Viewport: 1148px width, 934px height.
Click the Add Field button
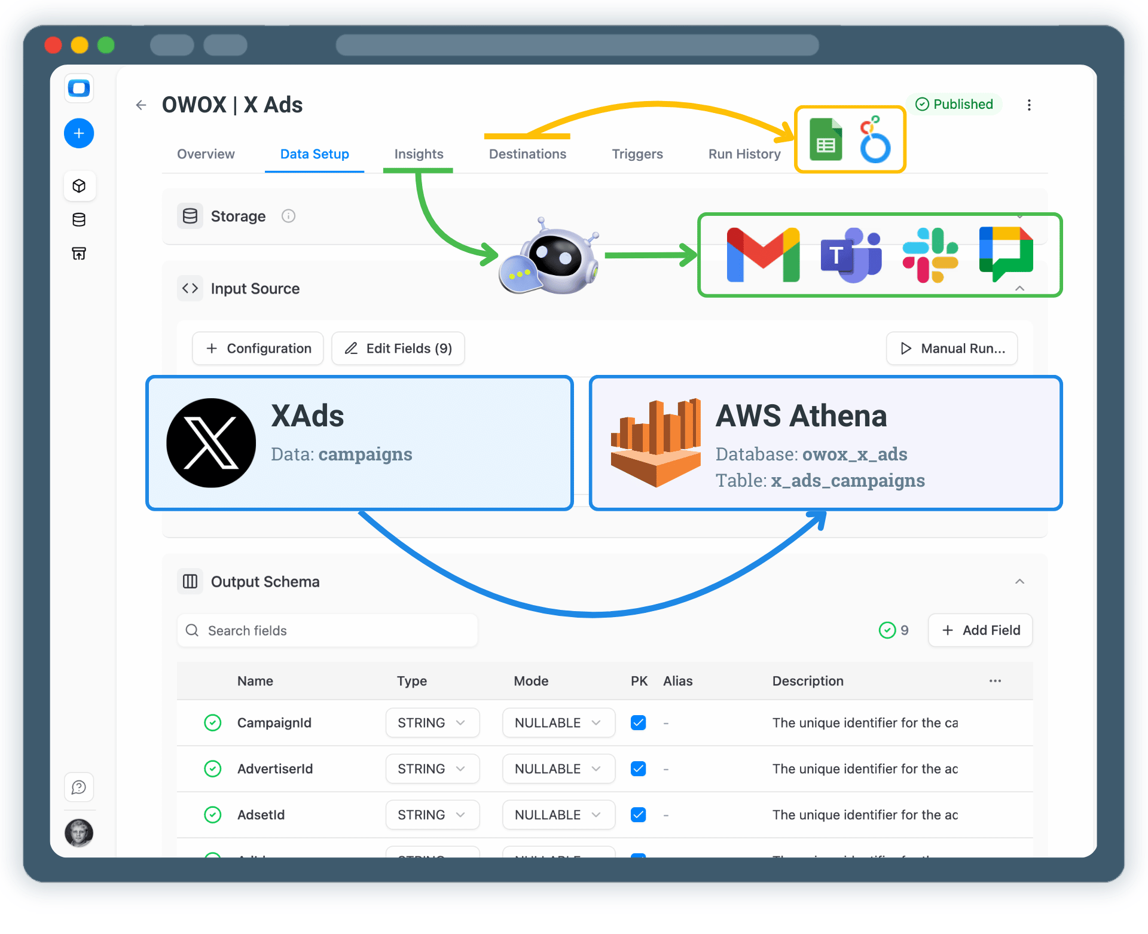[979, 630]
